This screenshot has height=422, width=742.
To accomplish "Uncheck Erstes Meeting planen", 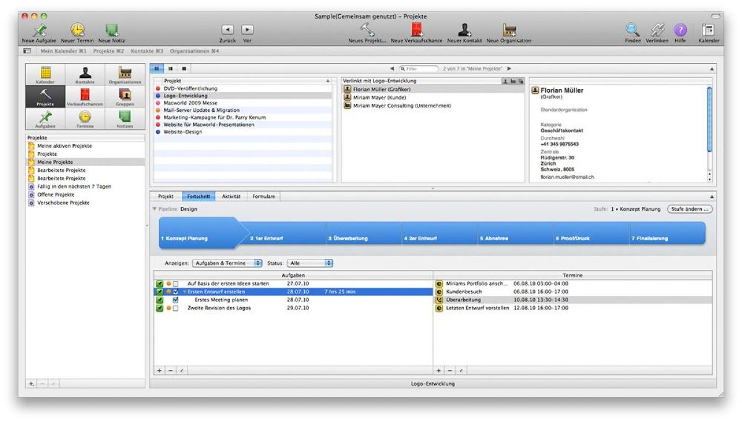I will 176,300.
